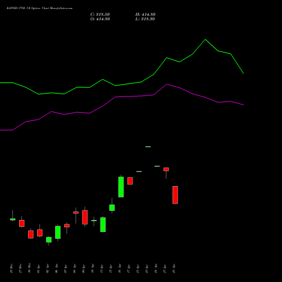Click the '09 Apr' date axis label
The image size is (282, 282).
(x=83, y=268)
